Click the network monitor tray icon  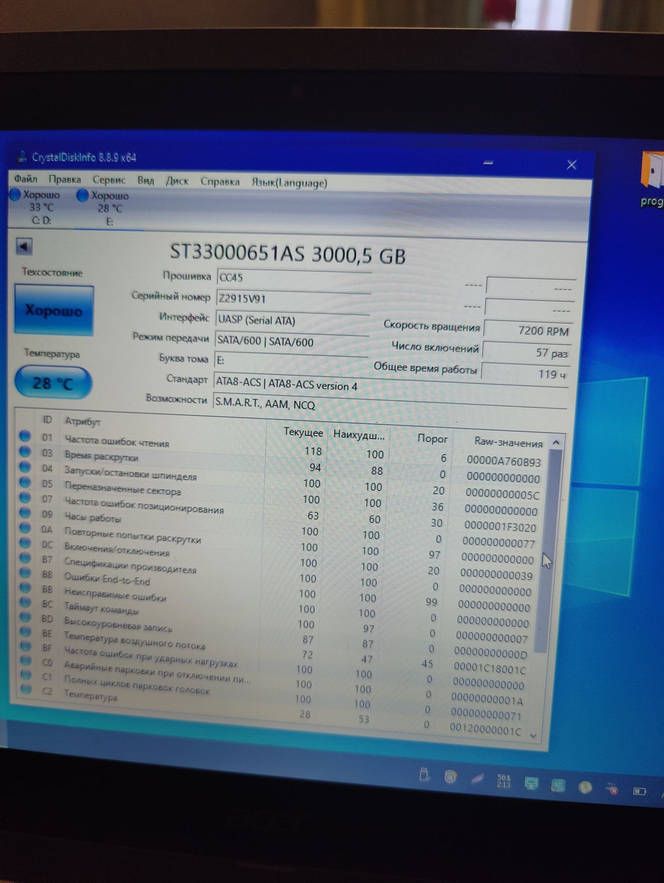pos(531,783)
